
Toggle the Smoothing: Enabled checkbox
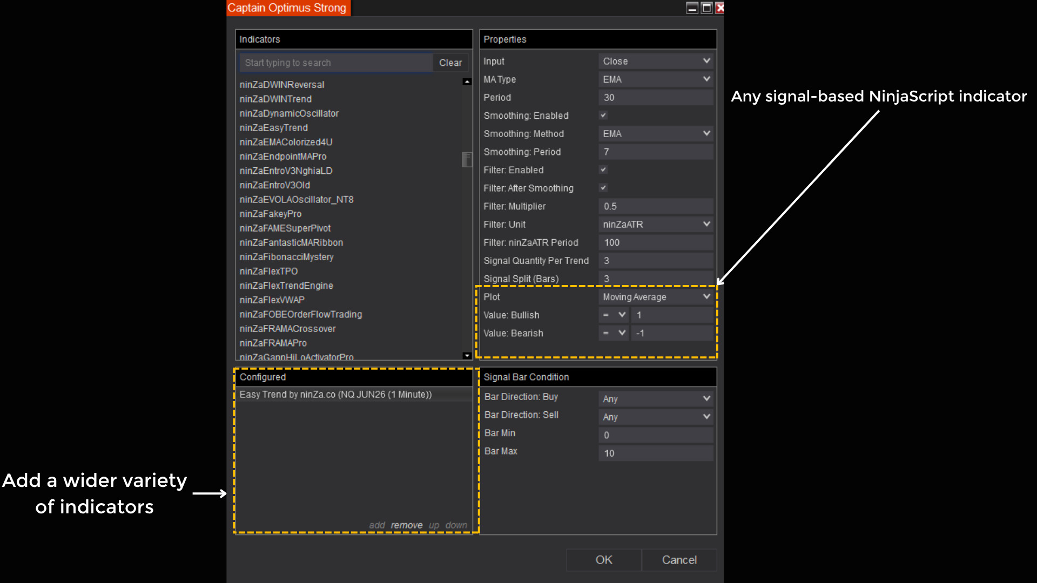[x=603, y=116]
